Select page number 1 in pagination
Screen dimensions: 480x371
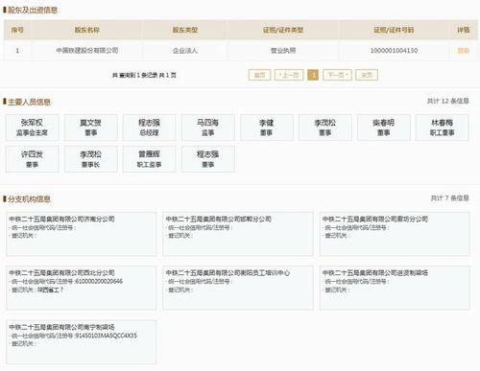pos(313,75)
